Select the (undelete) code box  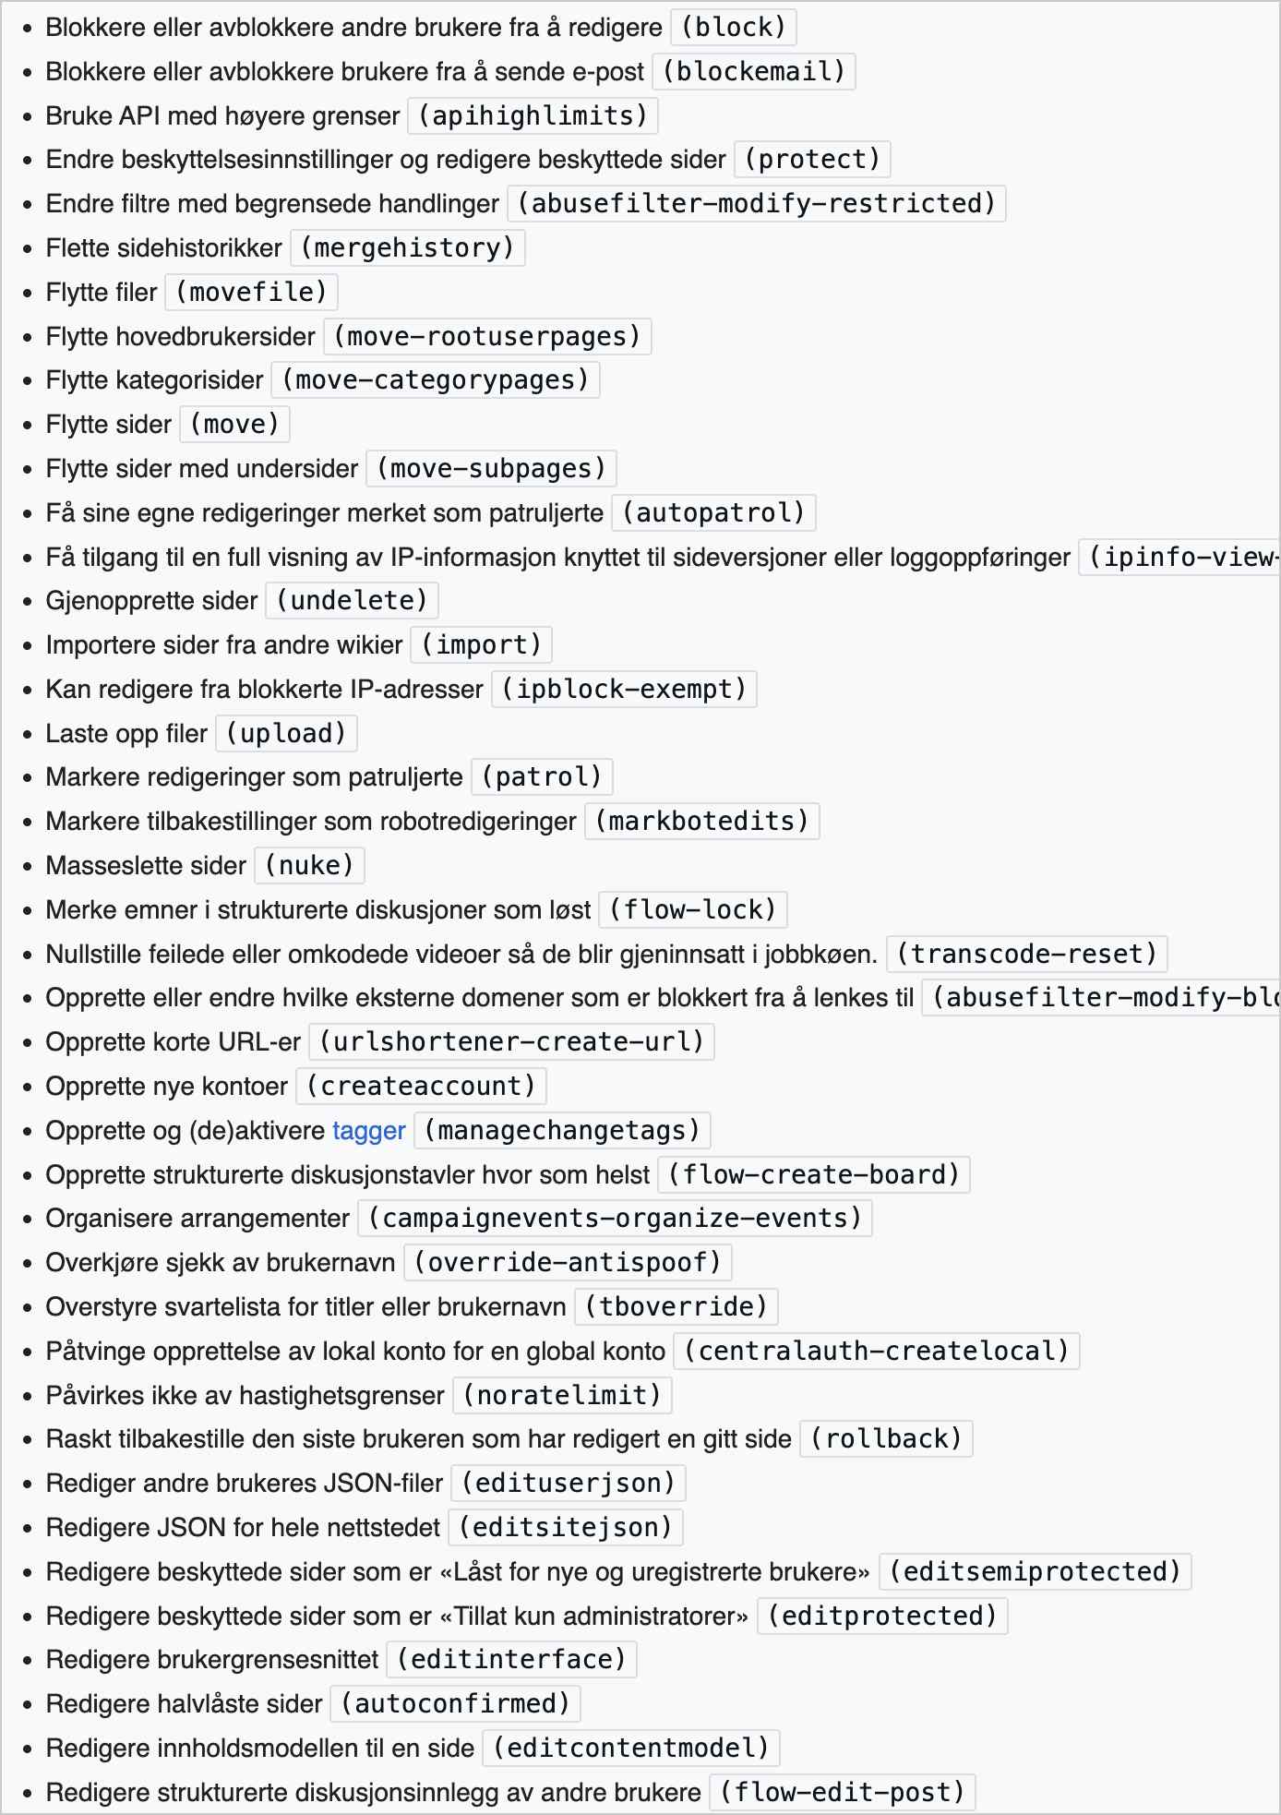pos(352,601)
